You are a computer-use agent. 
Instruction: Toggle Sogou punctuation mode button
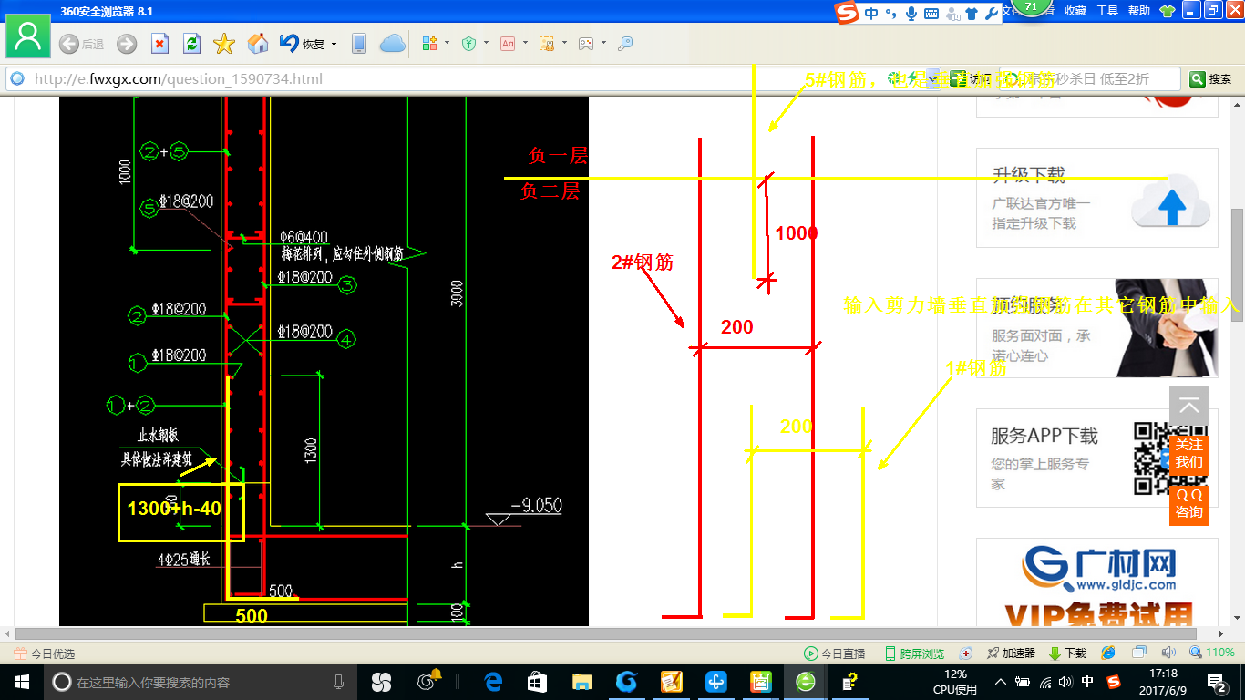(x=890, y=14)
